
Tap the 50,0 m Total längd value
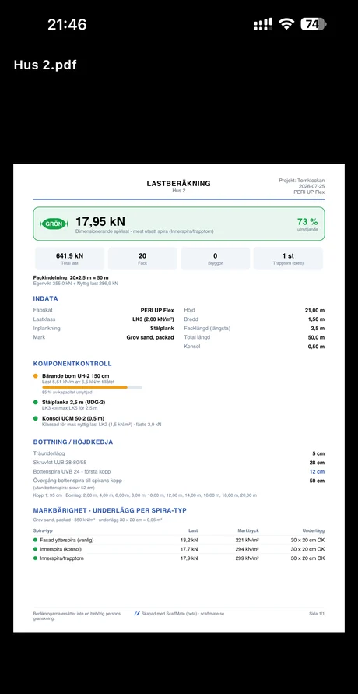tap(316, 337)
